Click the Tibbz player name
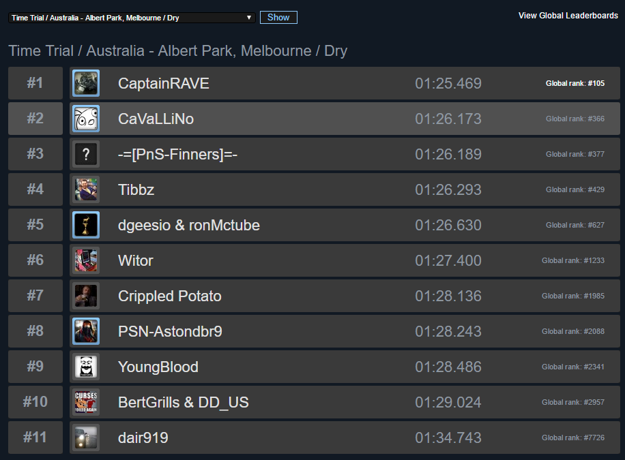The image size is (625, 460). (136, 189)
